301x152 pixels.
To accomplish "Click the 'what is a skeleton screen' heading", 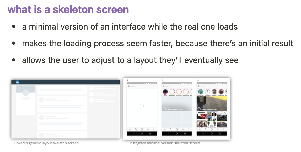I will tap(68, 10).
